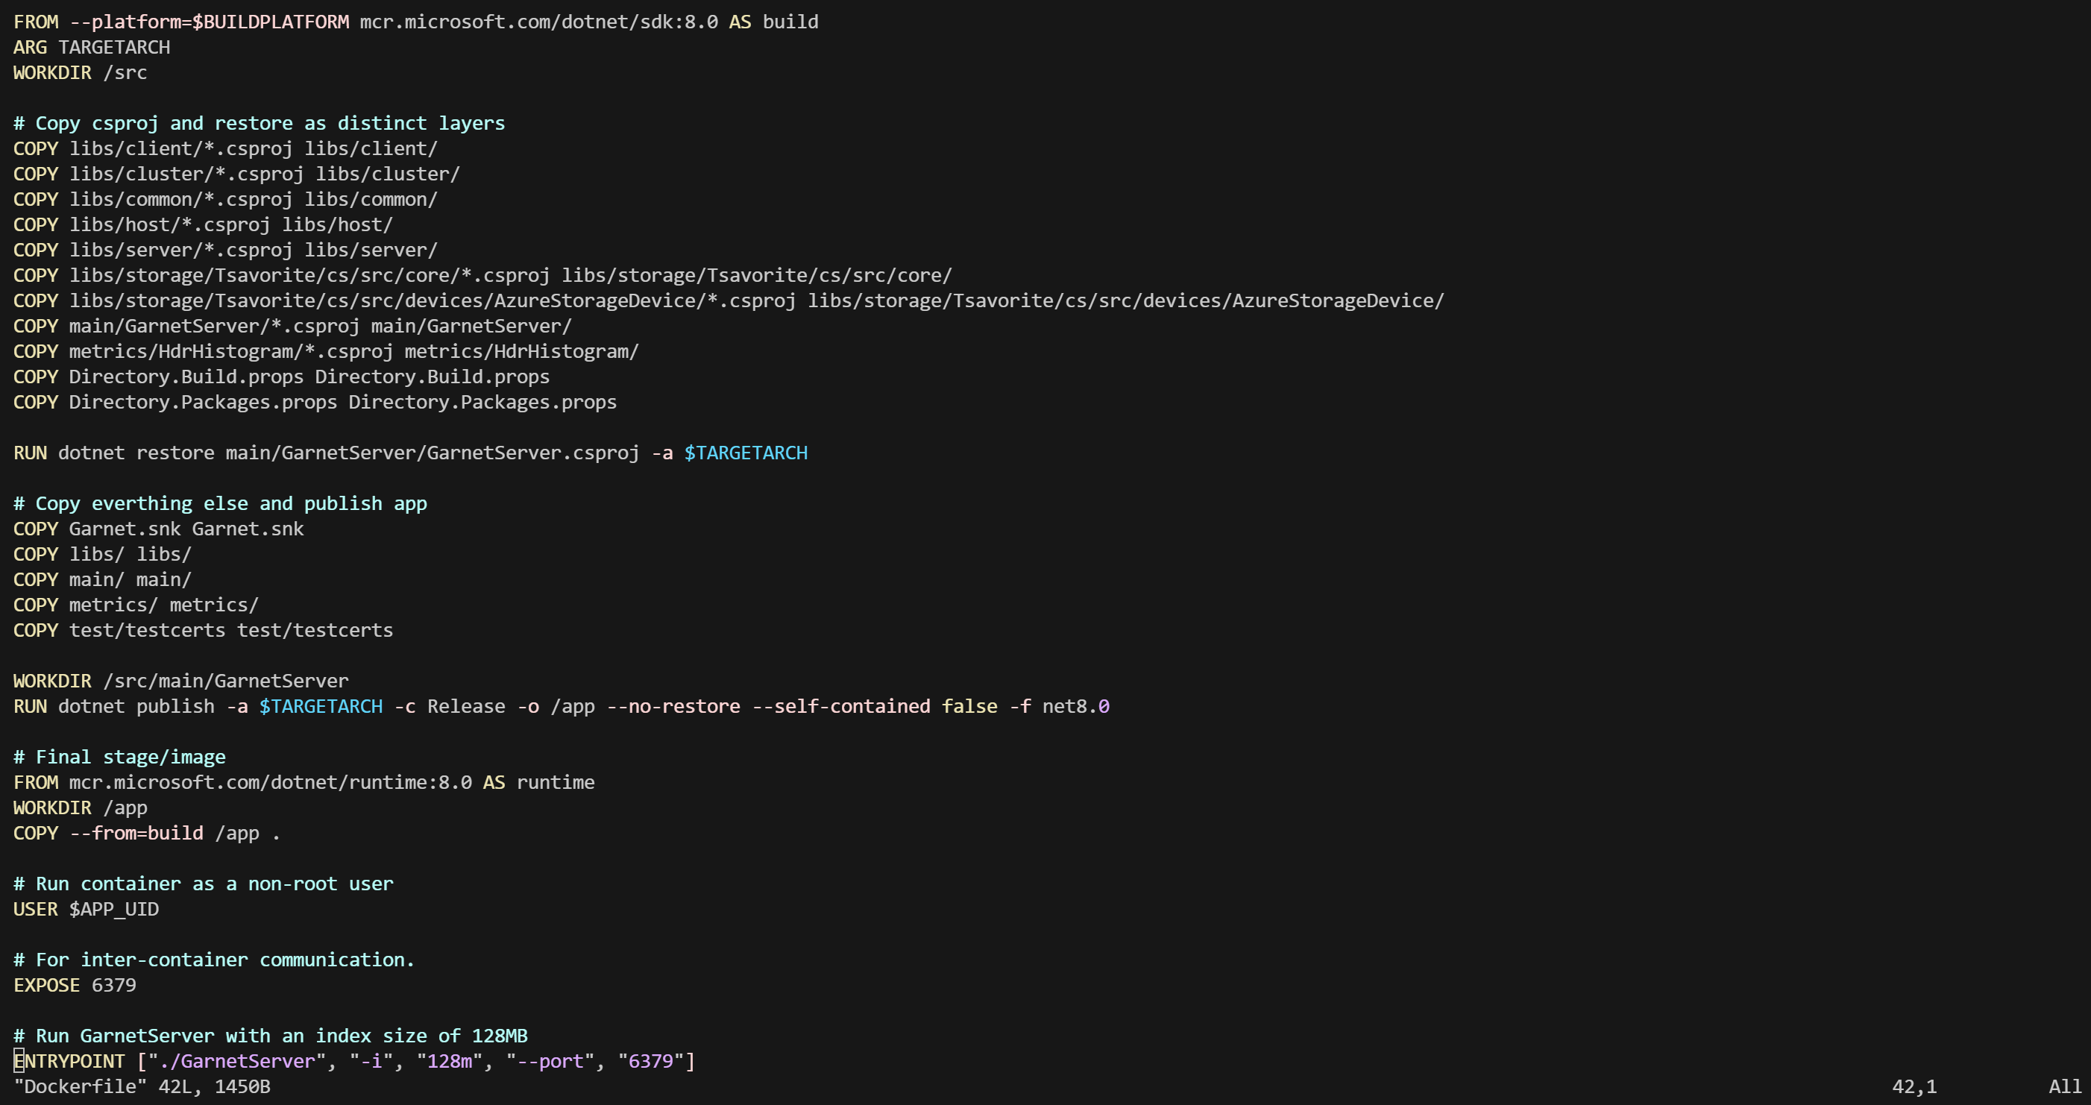Click "128m" argument in ENTRYPOINT

pyautogui.click(x=450, y=1061)
